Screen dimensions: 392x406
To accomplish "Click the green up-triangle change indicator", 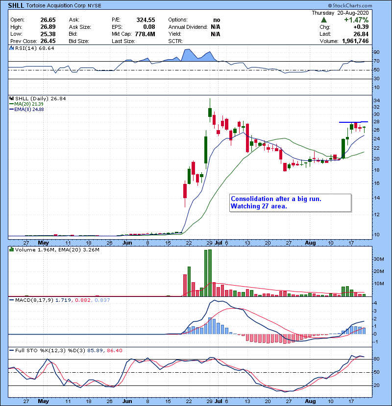I will (x=323, y=20).
